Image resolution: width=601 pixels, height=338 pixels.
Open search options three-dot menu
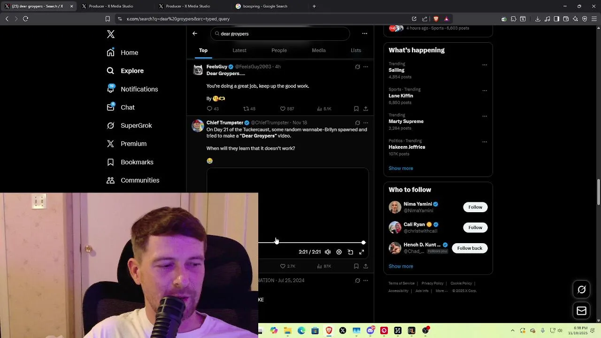coord(364,34)
